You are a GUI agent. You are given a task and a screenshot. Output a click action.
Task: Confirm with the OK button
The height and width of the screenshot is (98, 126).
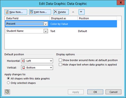(95, 92)
